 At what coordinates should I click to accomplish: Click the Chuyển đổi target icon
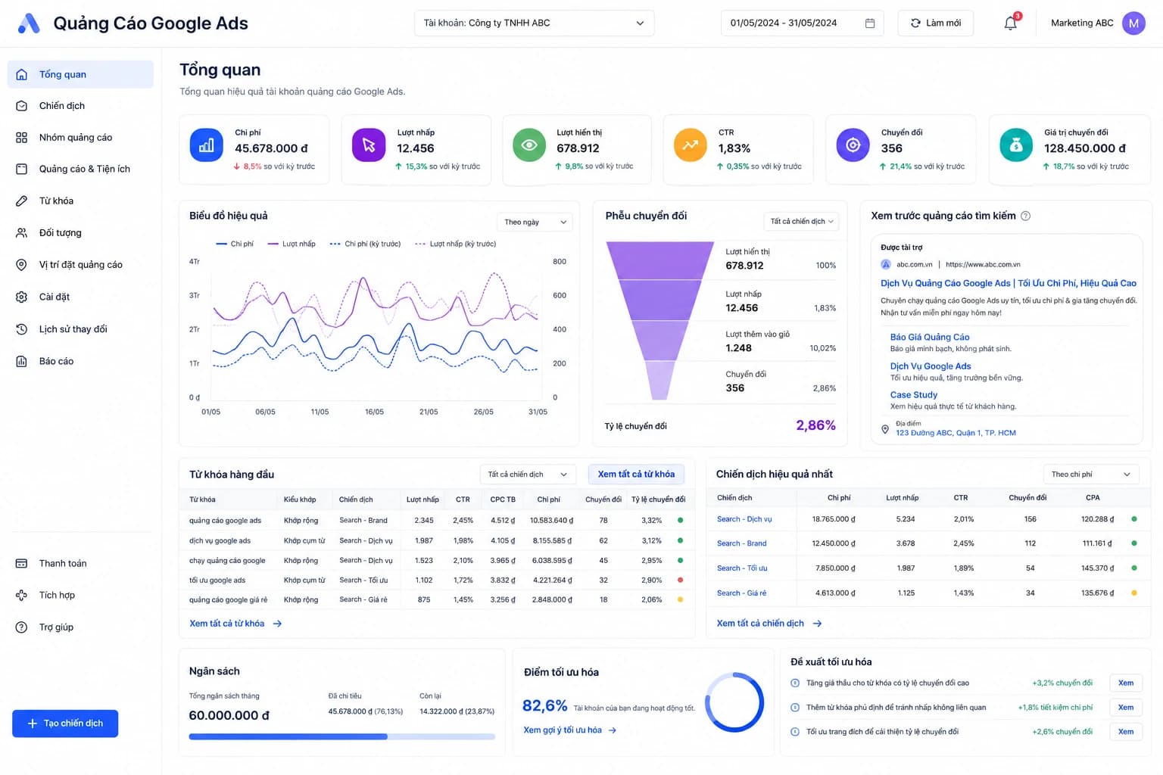(853, 145)
